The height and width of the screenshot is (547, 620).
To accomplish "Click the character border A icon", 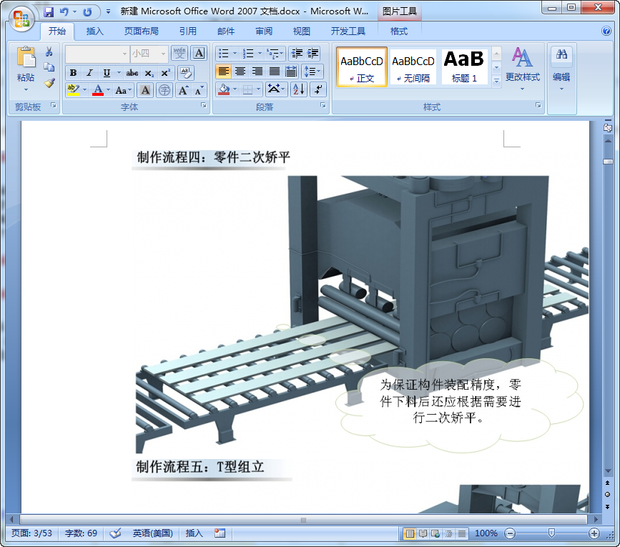I will [199, 53].
